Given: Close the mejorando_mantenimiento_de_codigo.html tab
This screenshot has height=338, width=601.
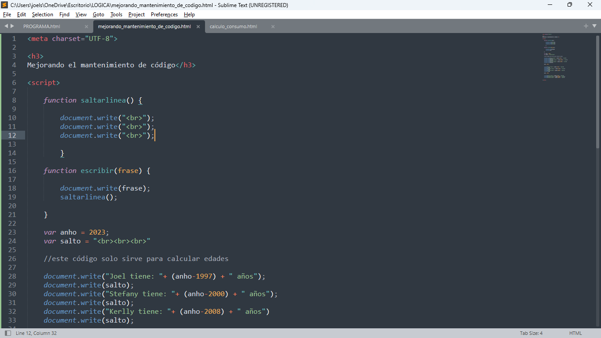Looking at the screenshot, I should tap(198, 26).
